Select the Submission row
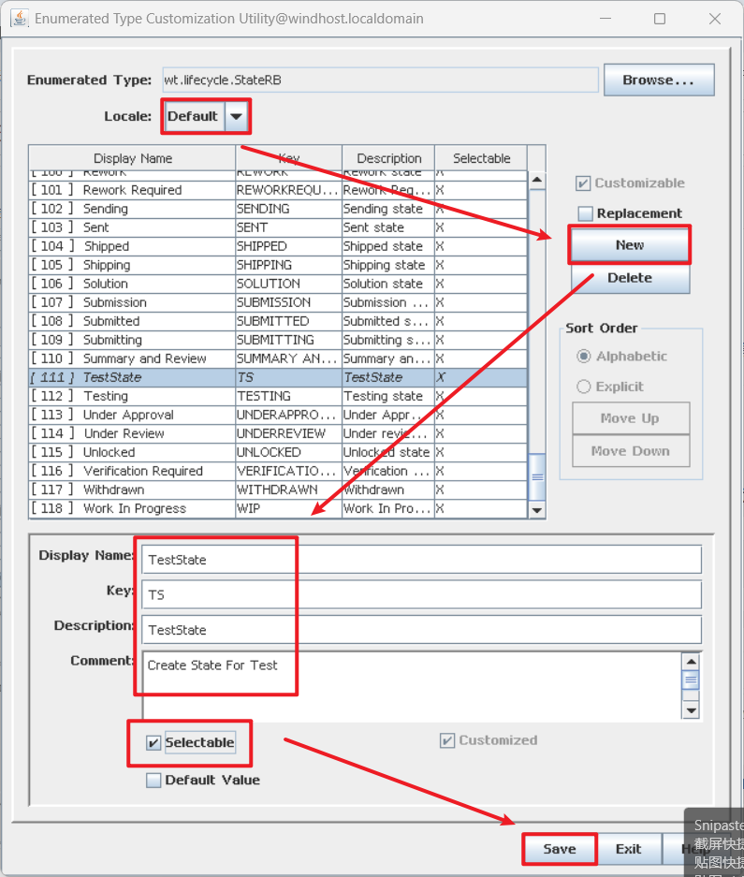This screenshot has width=744, height=877. tap(278, 302)
